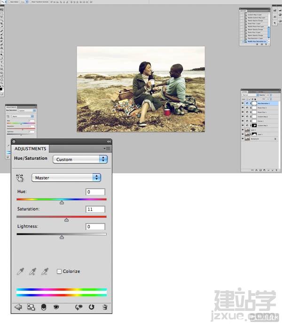The width and height of the screenshot is (282, 325).
Task: Open the Custom preset dropdown
Action: click(x=80, y=159)
